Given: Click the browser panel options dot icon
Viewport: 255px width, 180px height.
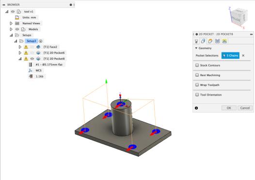Looking at the screenshot, I should click(71, 5).
